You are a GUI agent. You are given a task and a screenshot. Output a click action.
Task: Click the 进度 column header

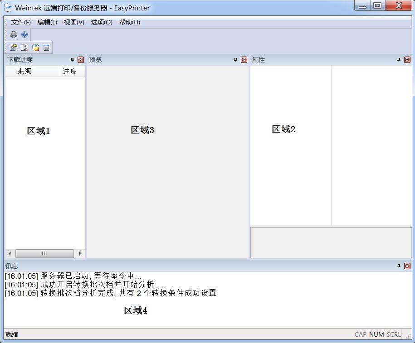click(x=73, y=71)
